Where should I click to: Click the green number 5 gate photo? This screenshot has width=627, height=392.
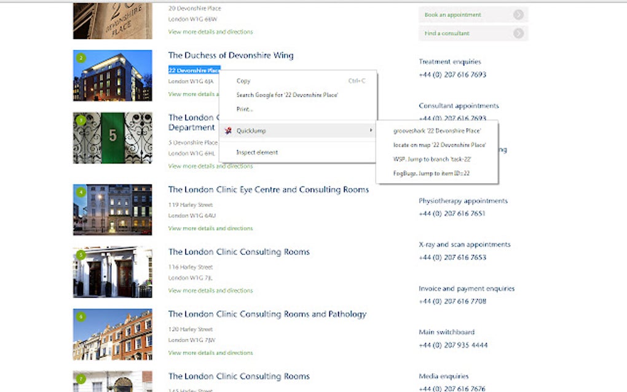(112, 138)
